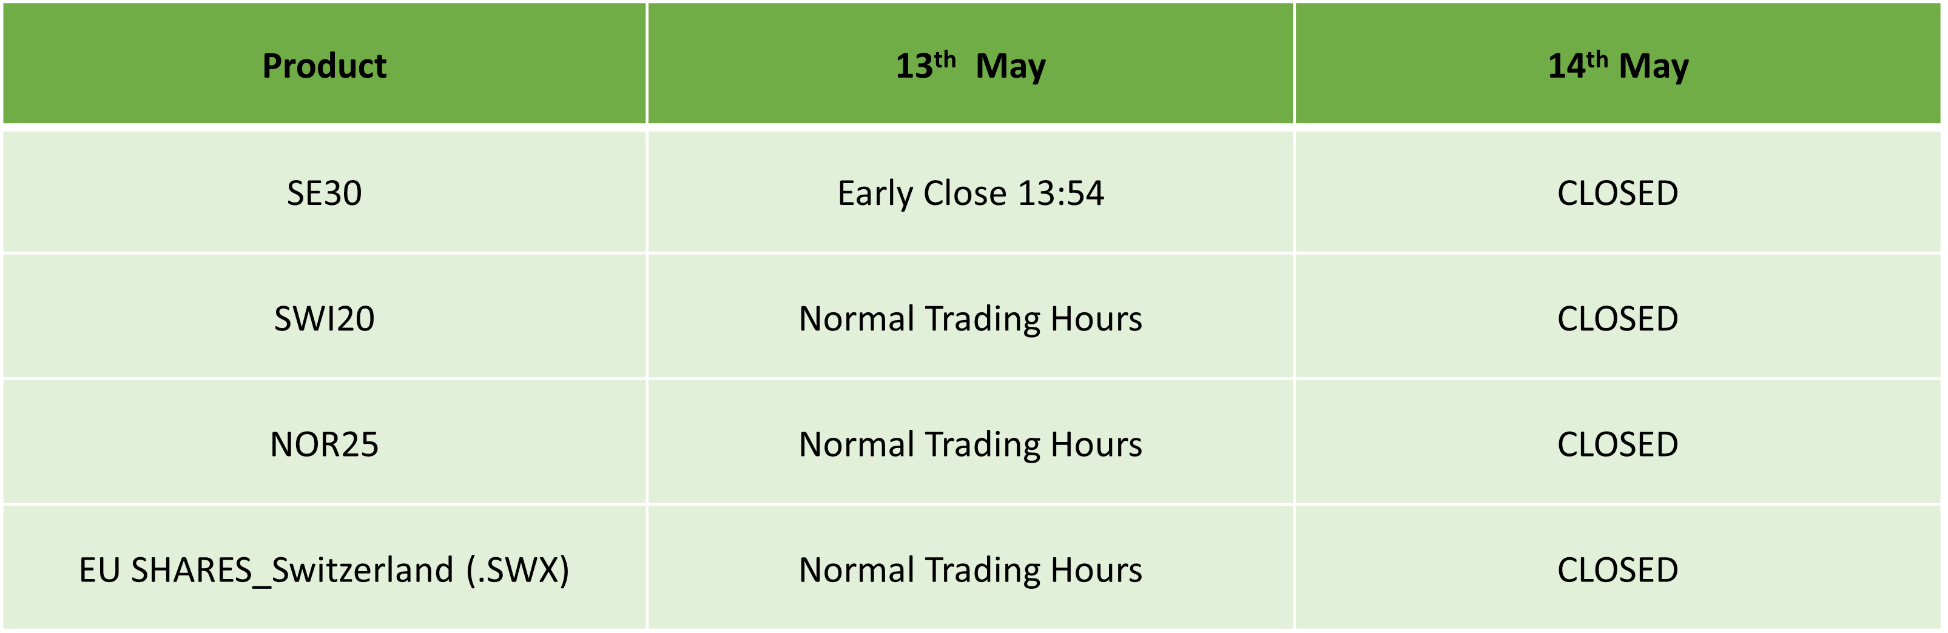Select the 13th May column header
The width and height of the screenshot is (1948, 633).
pyautogui.click(x=970, y=65)
